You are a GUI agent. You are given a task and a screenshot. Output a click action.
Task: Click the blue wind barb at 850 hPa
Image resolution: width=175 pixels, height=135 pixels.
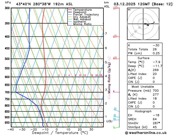coord(117,110)
